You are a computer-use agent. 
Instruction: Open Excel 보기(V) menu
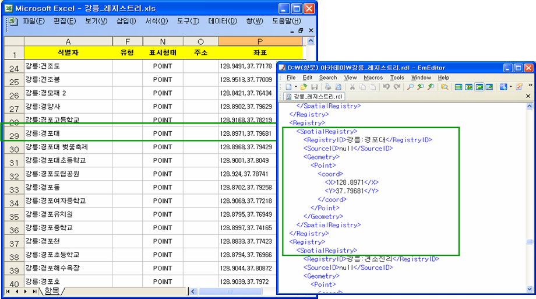96,21
